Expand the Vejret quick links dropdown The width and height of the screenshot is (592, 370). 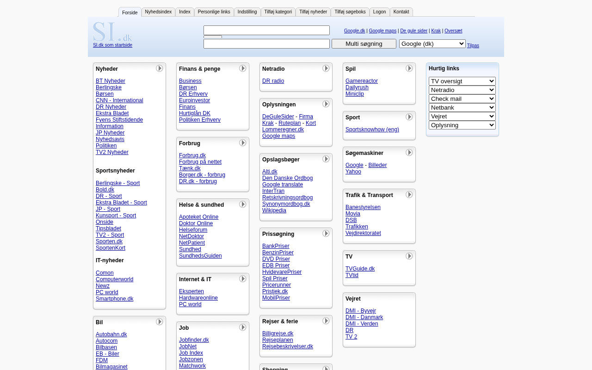[x=462, y=116]
